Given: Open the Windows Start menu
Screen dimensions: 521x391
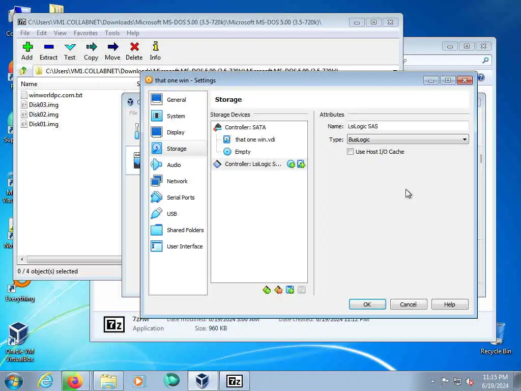Looking at the screenshot, I should (x=14, y=381).
